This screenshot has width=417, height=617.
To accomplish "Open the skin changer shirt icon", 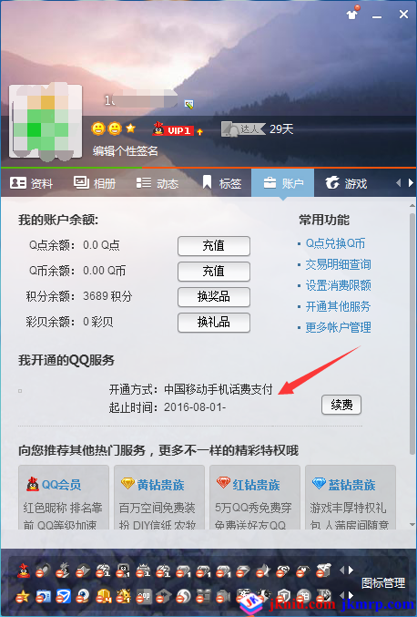I will pyautogui.click(x=351, y=15).
